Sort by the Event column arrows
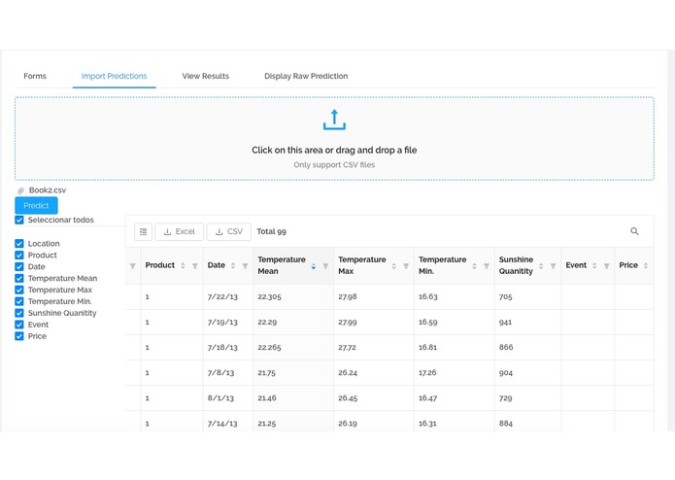 point(594,265)
